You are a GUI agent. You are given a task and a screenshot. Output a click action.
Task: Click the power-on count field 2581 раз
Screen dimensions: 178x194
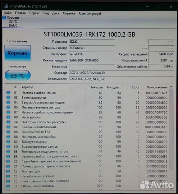click(x=161, y=60)
